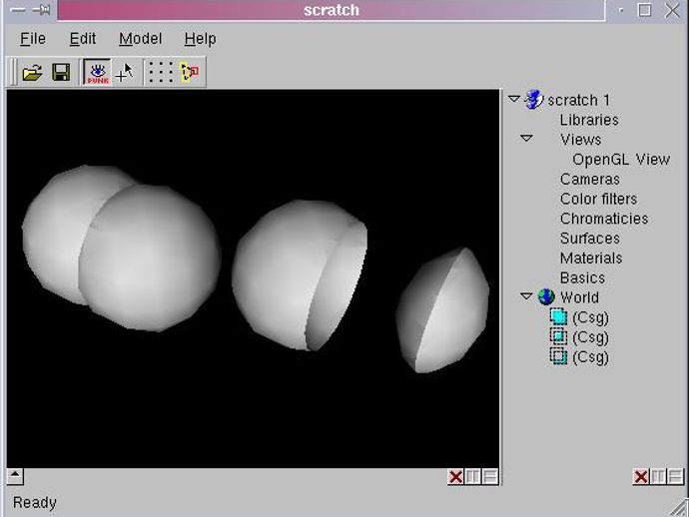Select Basics in the tree

582,277
